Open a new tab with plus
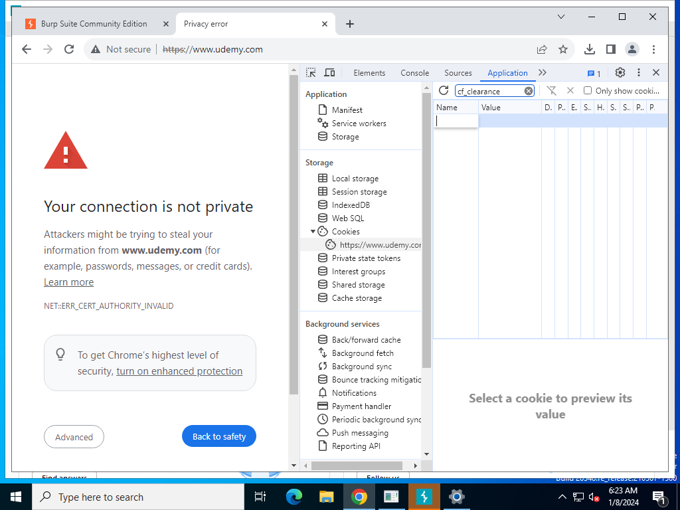This screenshot has height=510, width=680. click(350, 24)
